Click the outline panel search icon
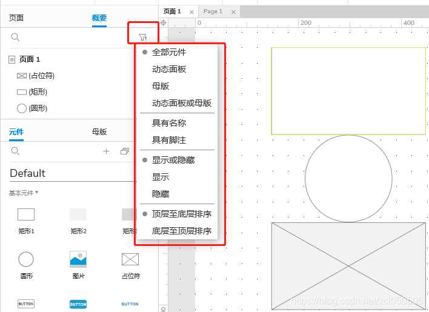The height and width of the screenshot is (312, 429). coord(15,37)
